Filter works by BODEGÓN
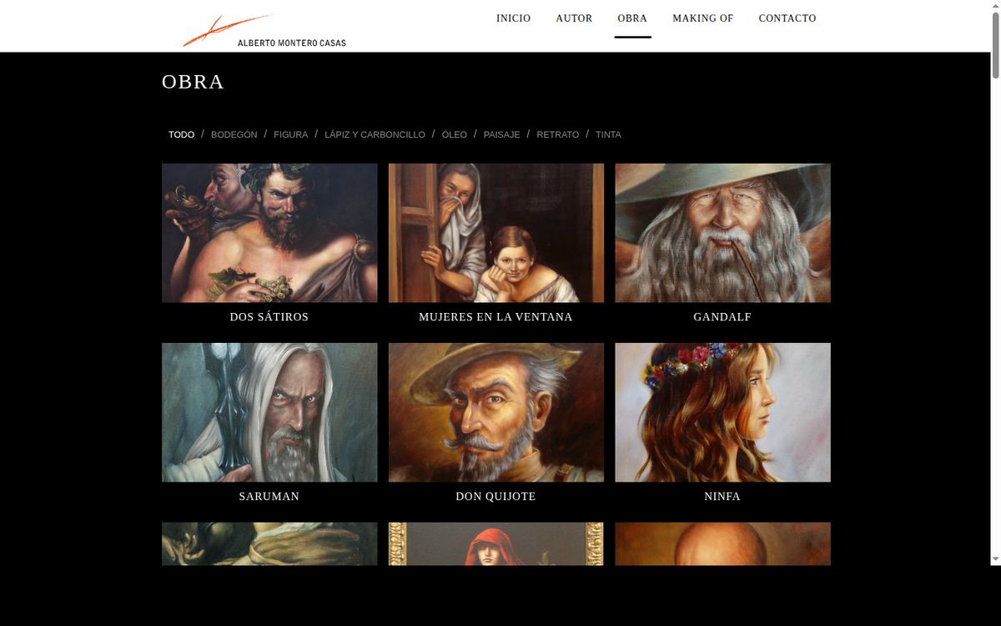This screenshot has width=1001, height=626. (234, 134)
